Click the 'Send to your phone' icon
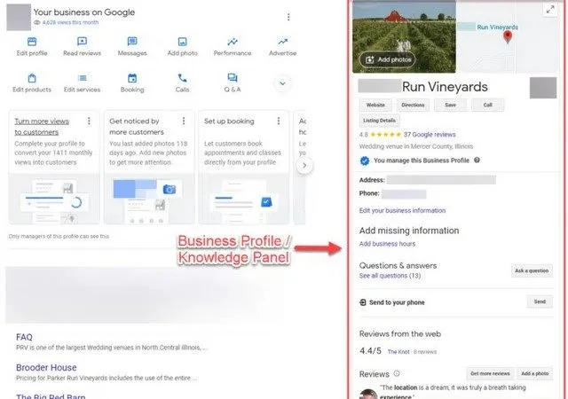This screenshot has height=399, width=568. pyautogui.click(x=363, y=302)
